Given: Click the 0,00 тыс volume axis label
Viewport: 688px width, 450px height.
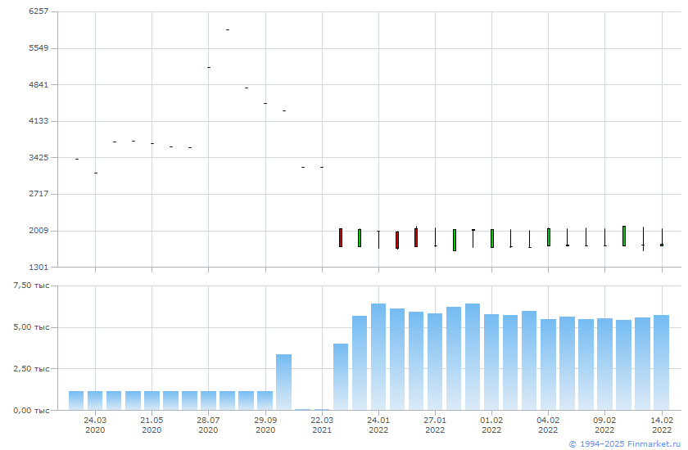Looking at the screenshot, I should (x=31, y=410).
